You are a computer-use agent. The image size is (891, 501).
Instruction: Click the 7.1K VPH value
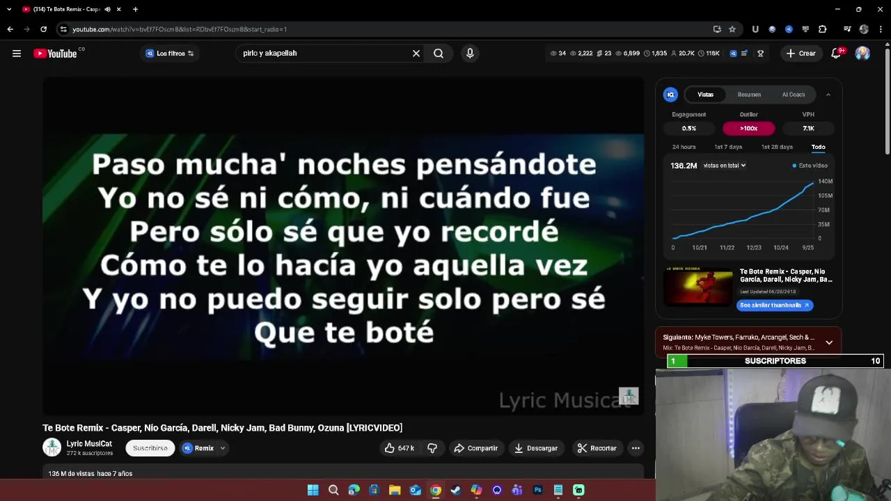[x=808, y=128]
